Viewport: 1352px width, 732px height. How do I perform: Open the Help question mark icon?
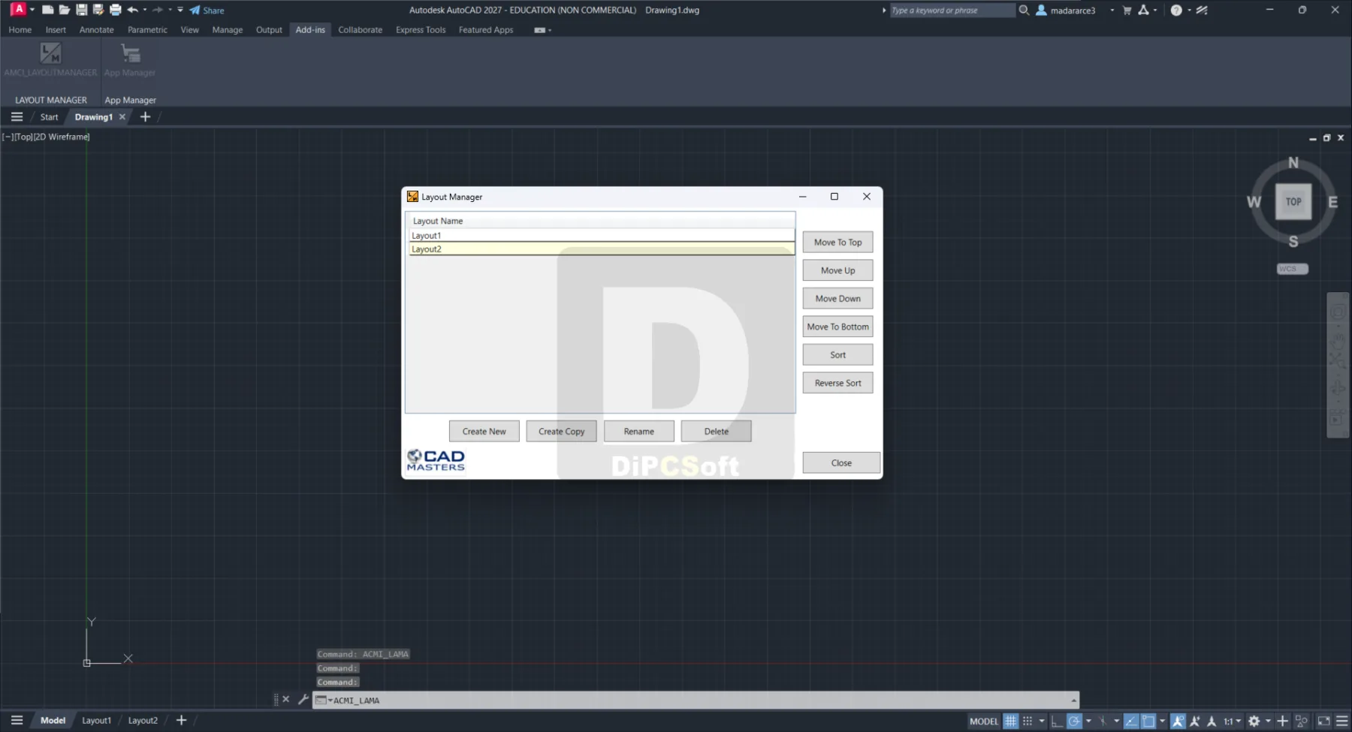click(x=1176, y=10)
